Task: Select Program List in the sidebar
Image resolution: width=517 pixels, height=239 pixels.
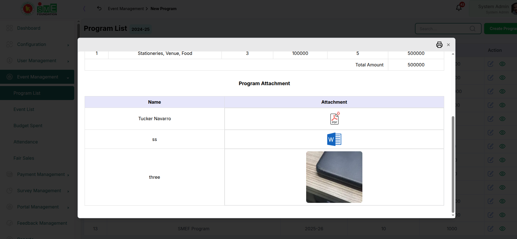Action: click(x=37, y=93)
